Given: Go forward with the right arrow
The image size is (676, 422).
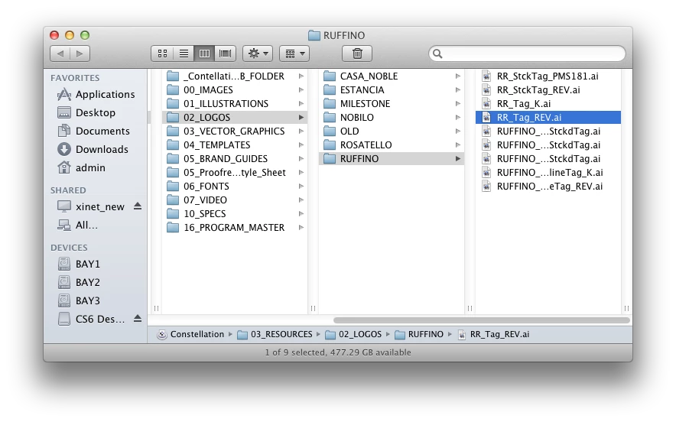Looking at the screenshot, I should pyautogui.click(x=80, y=54).
